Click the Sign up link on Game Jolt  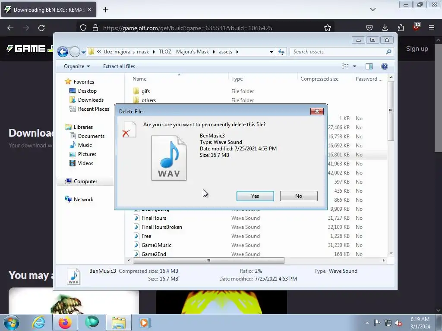pyautogui.click(x=417, y=49)
